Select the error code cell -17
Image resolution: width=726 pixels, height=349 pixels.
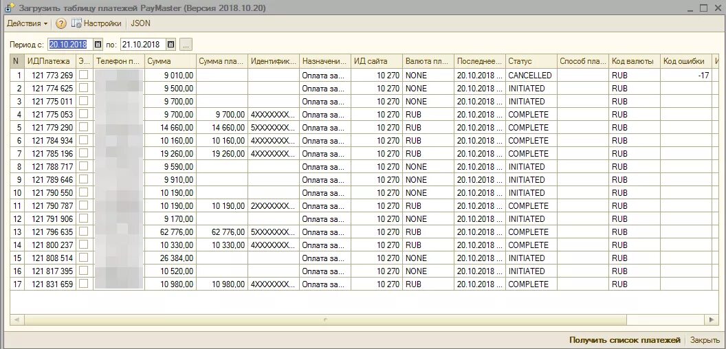point(685,75)
